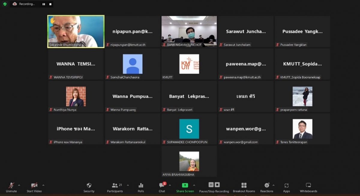
Task: Turn on camera with Start Video
Action: click(34, 187)
